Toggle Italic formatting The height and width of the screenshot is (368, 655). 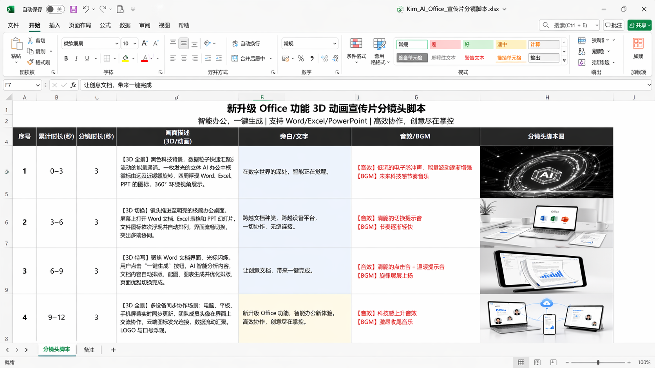76,58
